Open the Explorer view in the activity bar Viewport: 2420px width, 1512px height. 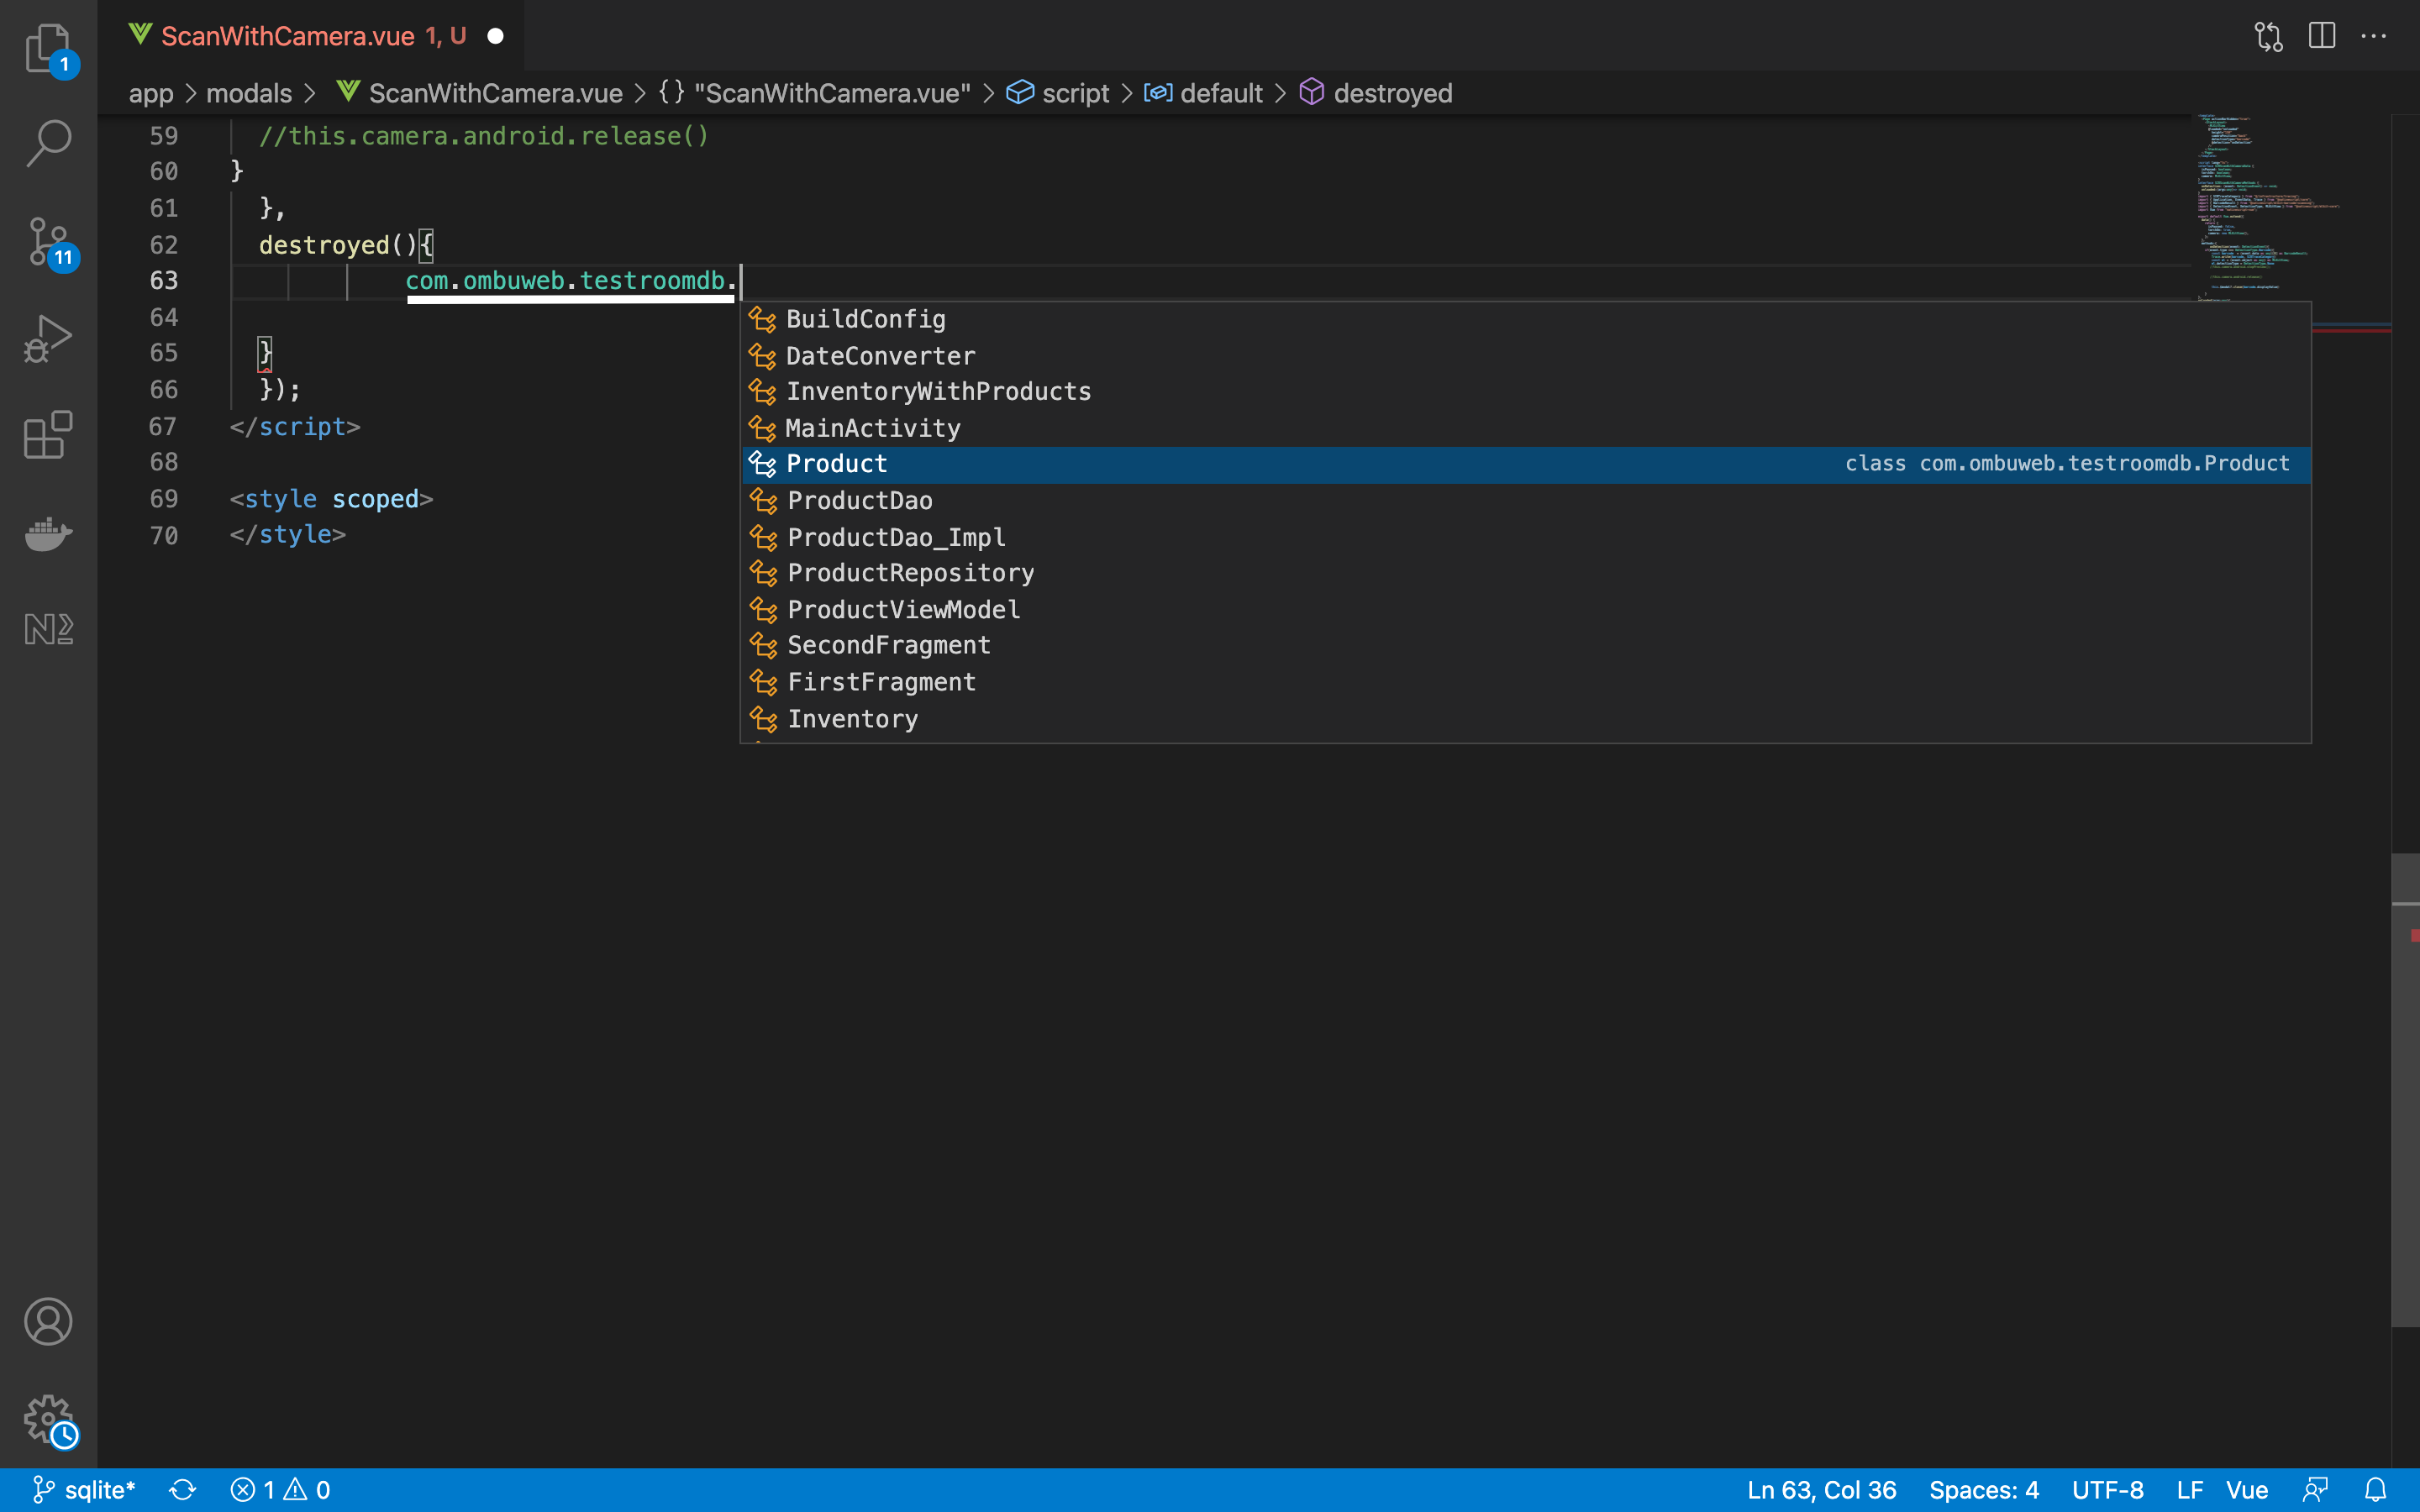click(47, 48)
